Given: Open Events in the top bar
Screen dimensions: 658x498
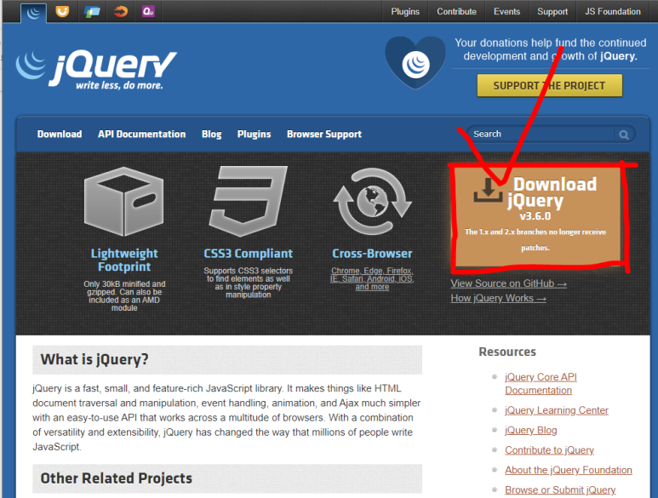Looking at the screenshot, I should click(506, 11).
